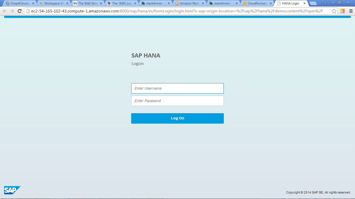
Task: Select the Amazon Work tab
Action: click(189, 3)
